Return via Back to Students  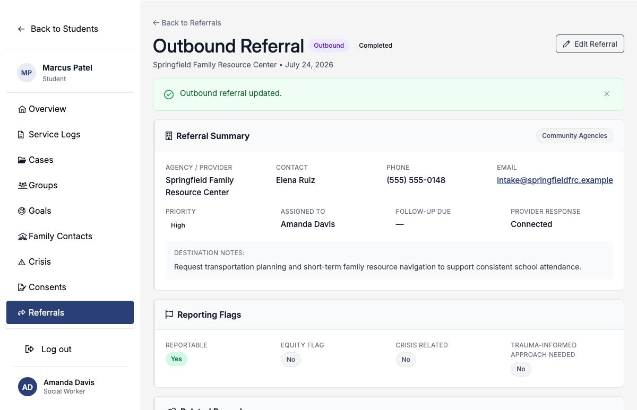coord(58,29)
